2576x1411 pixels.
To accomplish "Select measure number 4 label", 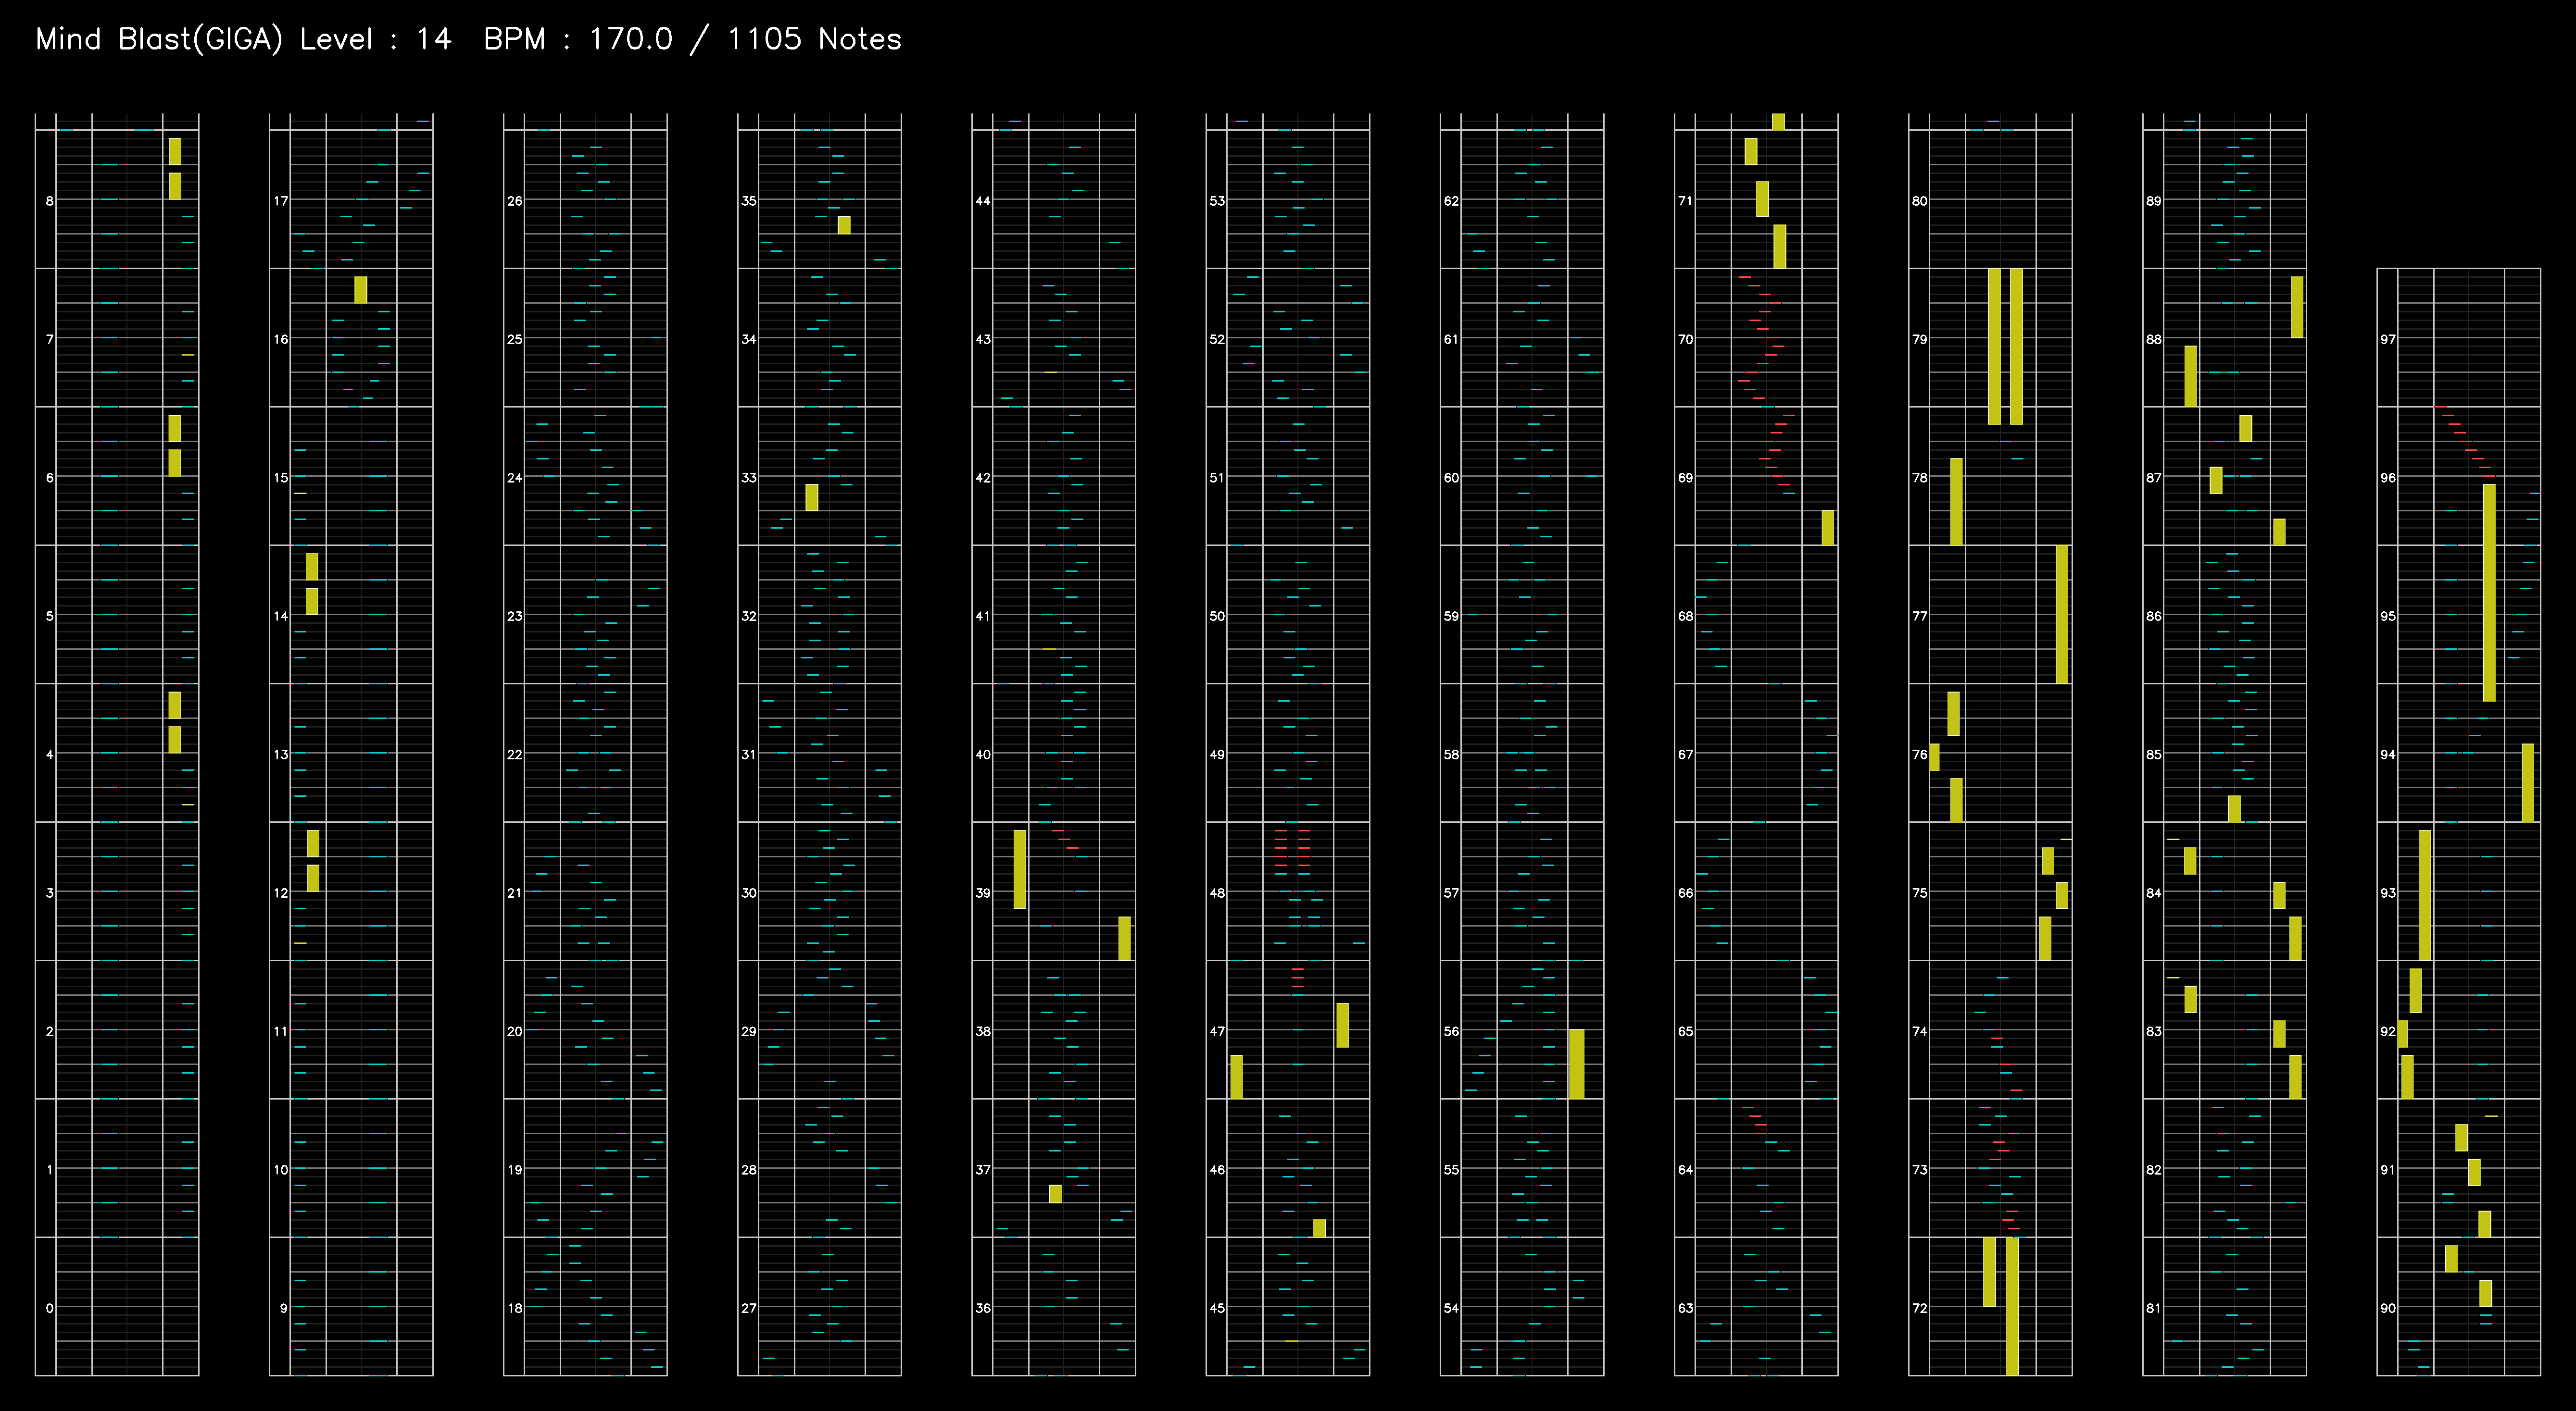I will 49,755.
